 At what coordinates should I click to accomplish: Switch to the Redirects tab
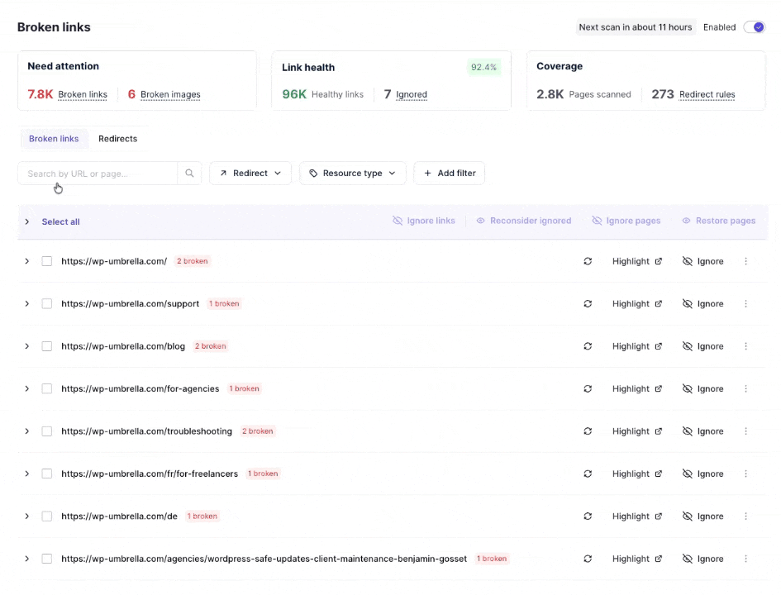(117, 139)
